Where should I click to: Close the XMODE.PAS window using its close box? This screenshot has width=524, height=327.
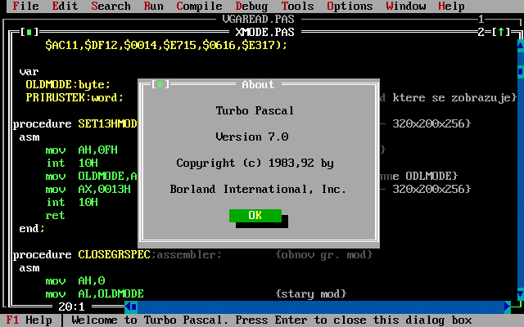[29, 32]
